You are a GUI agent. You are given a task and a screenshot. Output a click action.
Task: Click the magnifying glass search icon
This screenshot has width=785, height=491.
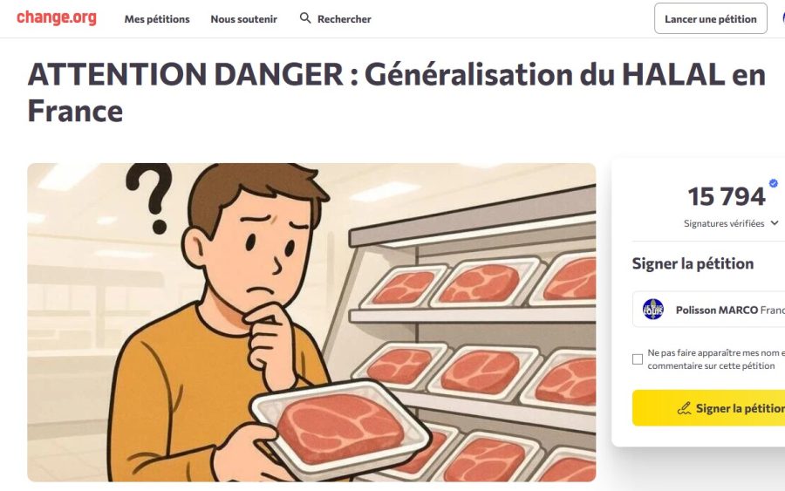tap(305, 18)
